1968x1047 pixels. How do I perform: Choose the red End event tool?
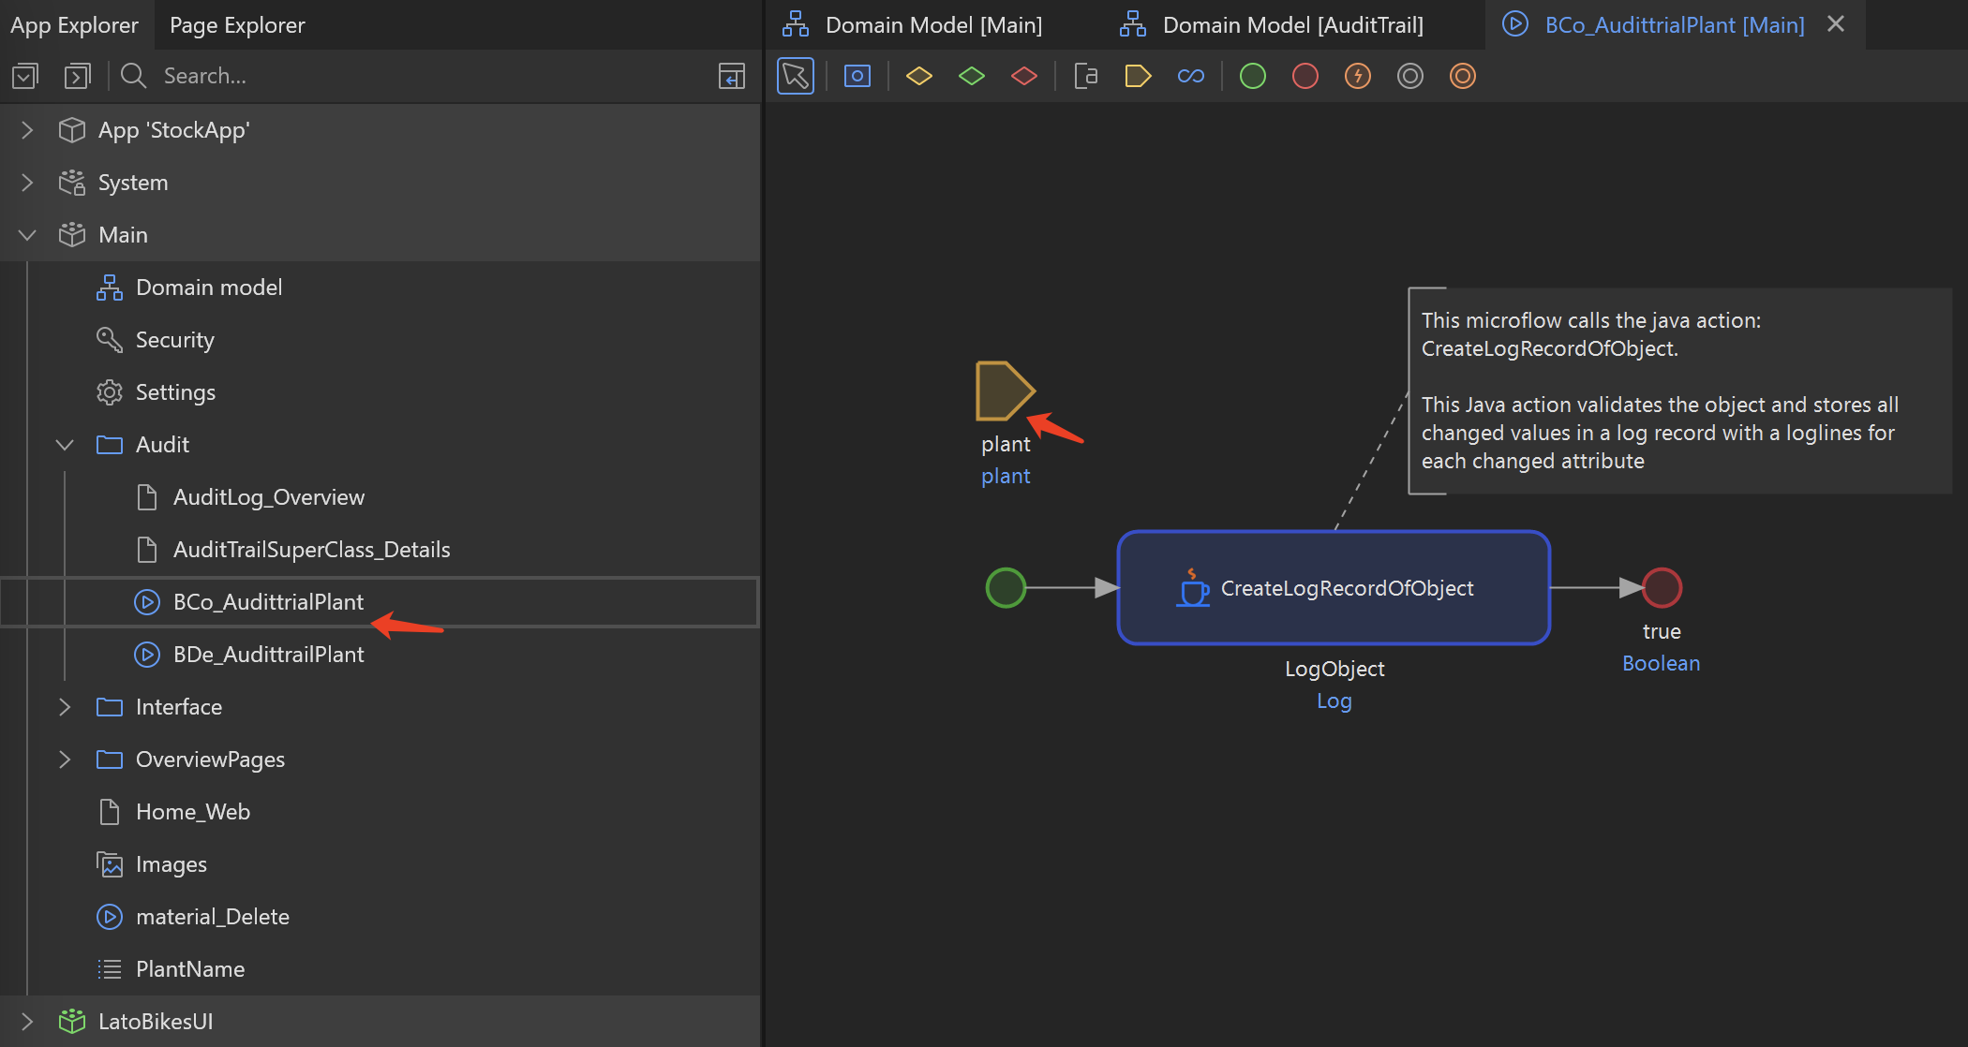[1305, 76]
